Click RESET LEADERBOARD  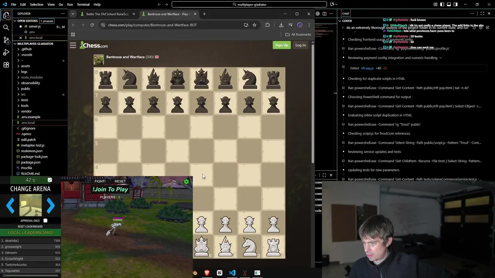[30, 226]
